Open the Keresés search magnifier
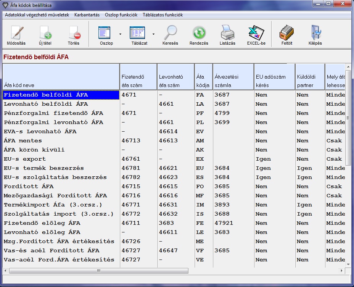The width and height of the screenshot is (354, 287). pyautogui.click(x=170, y=34)
